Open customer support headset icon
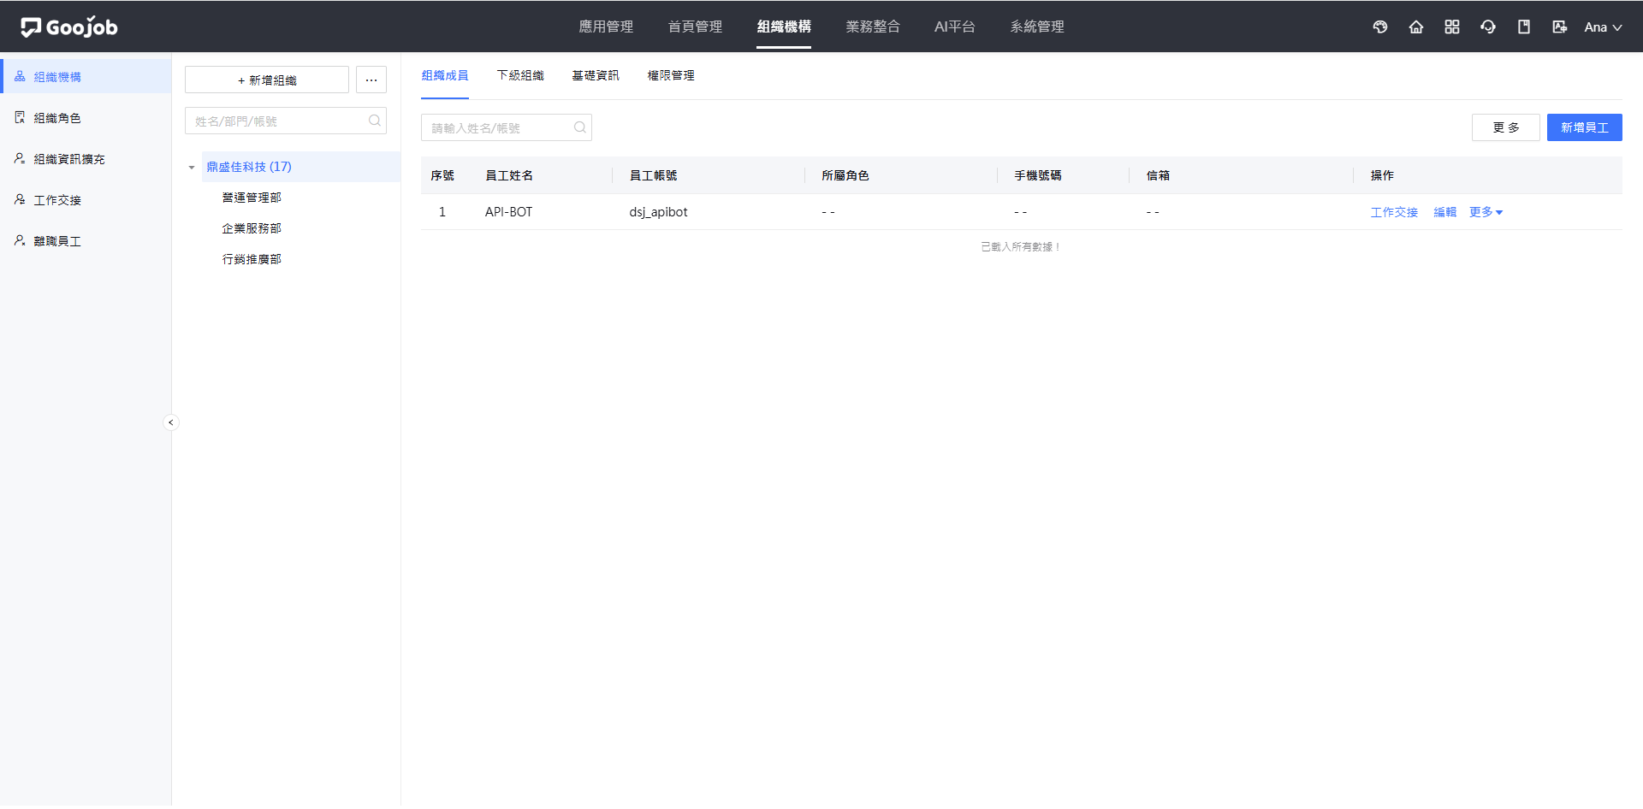Image resolution: width=1643 pixels, height=809 pixels. 1488,27
